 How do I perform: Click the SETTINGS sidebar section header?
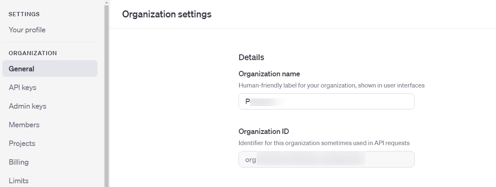(24, 14)
